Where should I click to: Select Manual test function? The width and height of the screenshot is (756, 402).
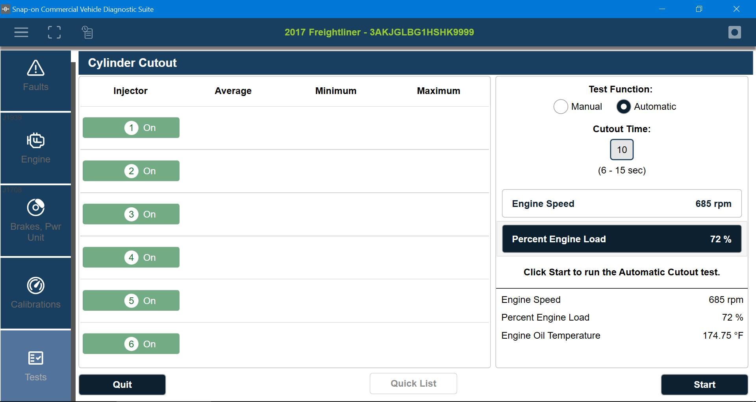[561, 107]
